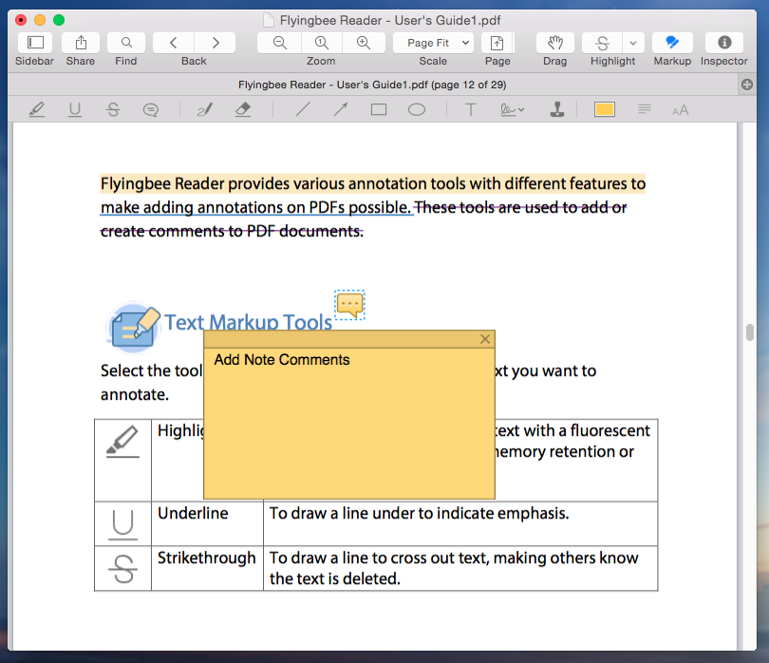The image size is (769, 663).
Task: Click the vertical scrollbar thumb
Action: point(749,332)
